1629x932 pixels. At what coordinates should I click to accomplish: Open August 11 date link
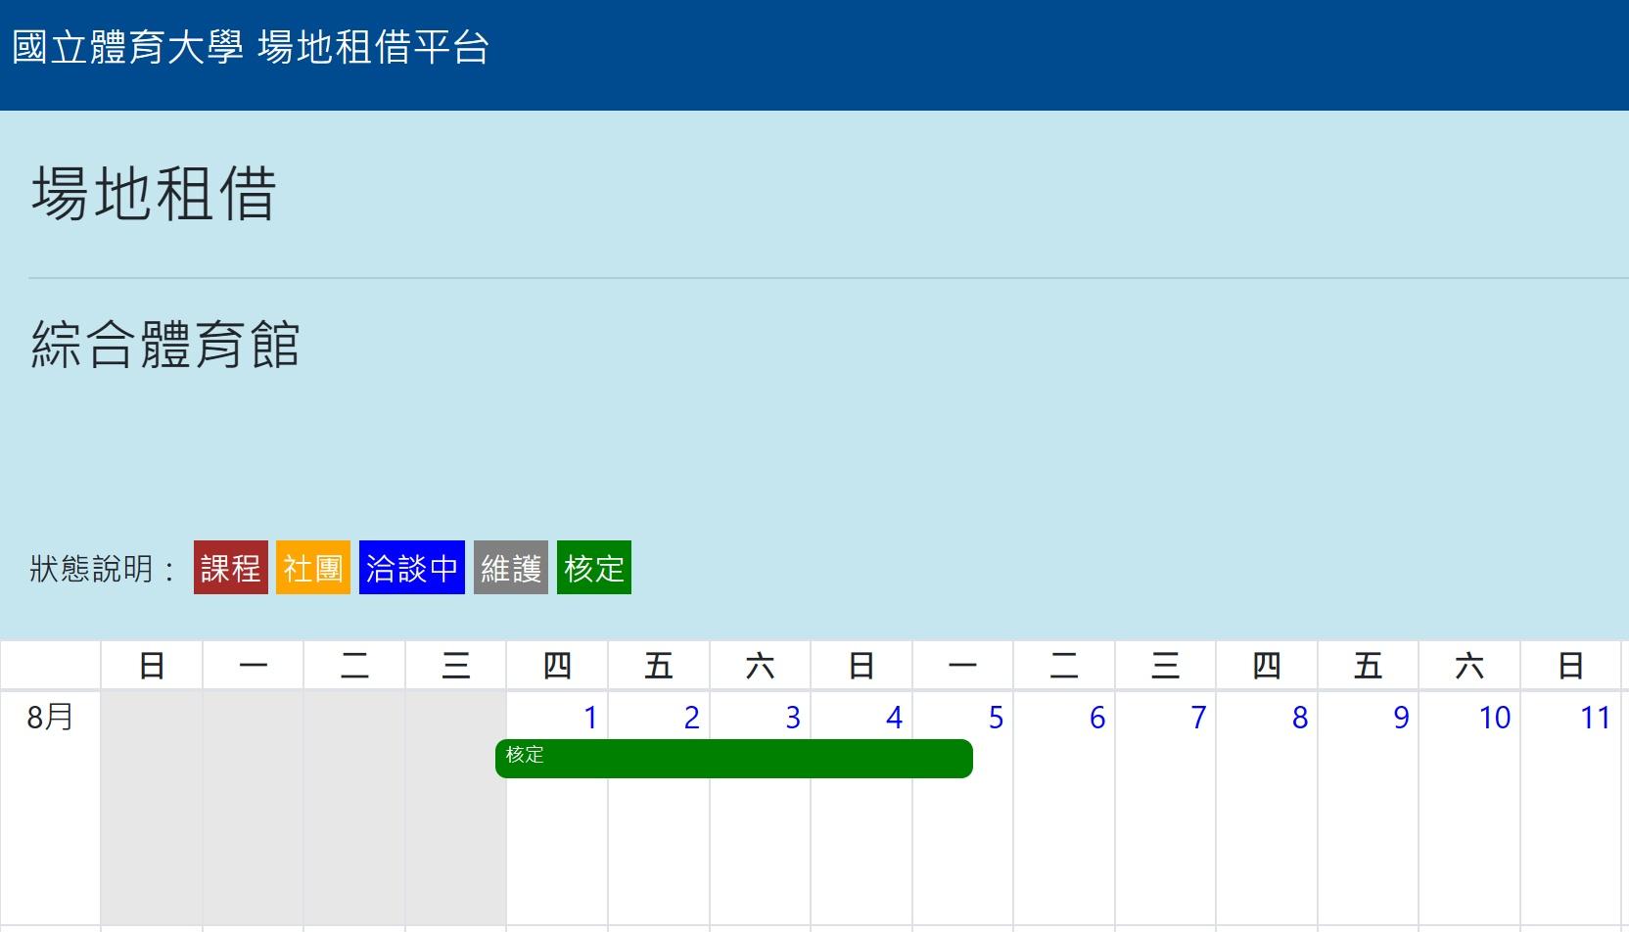(1595, 718)
